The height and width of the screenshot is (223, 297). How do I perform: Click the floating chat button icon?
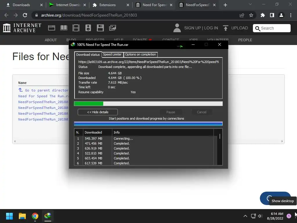point(269,198)
